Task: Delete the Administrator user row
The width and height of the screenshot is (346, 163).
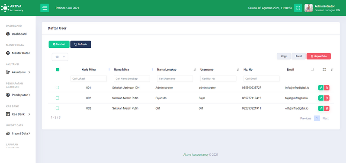Action: click(x=327, y=88)
